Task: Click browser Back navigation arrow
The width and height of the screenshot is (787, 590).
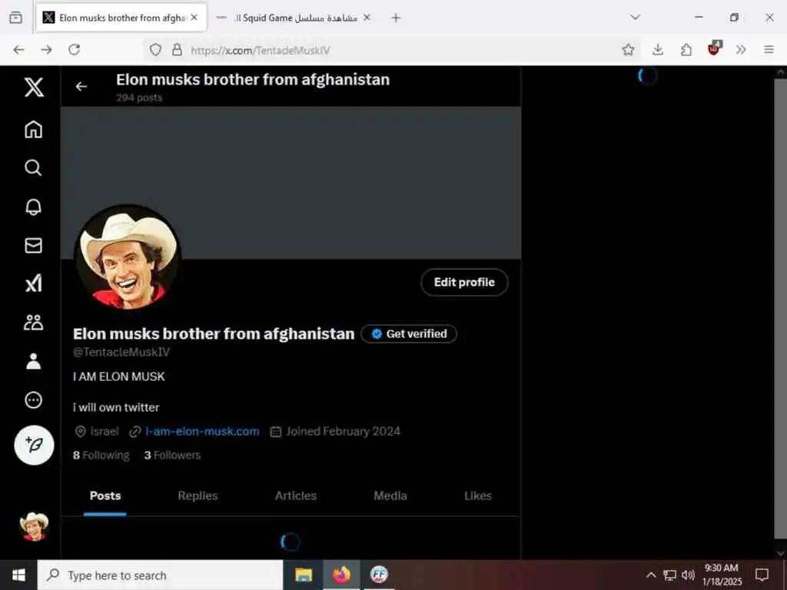Action: [x=18, y=50]
